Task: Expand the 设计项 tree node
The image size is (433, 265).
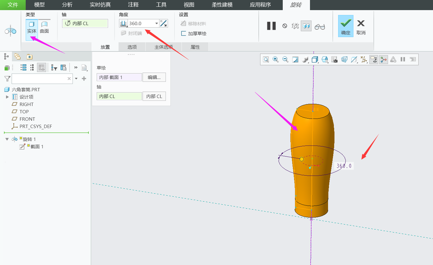Action: [x=7, y=97]
